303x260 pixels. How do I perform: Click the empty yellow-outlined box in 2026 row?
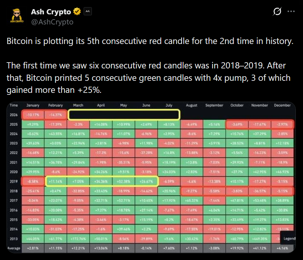click(124, 115)
